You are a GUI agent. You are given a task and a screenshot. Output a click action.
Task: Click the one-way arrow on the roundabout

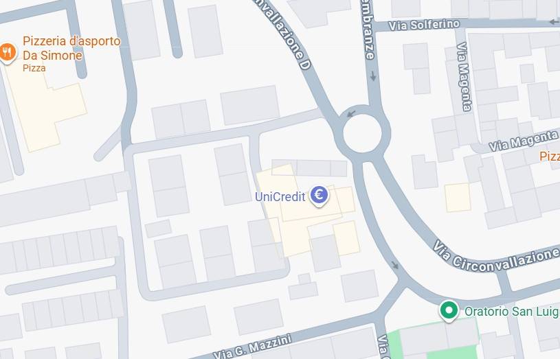(351, 114)
